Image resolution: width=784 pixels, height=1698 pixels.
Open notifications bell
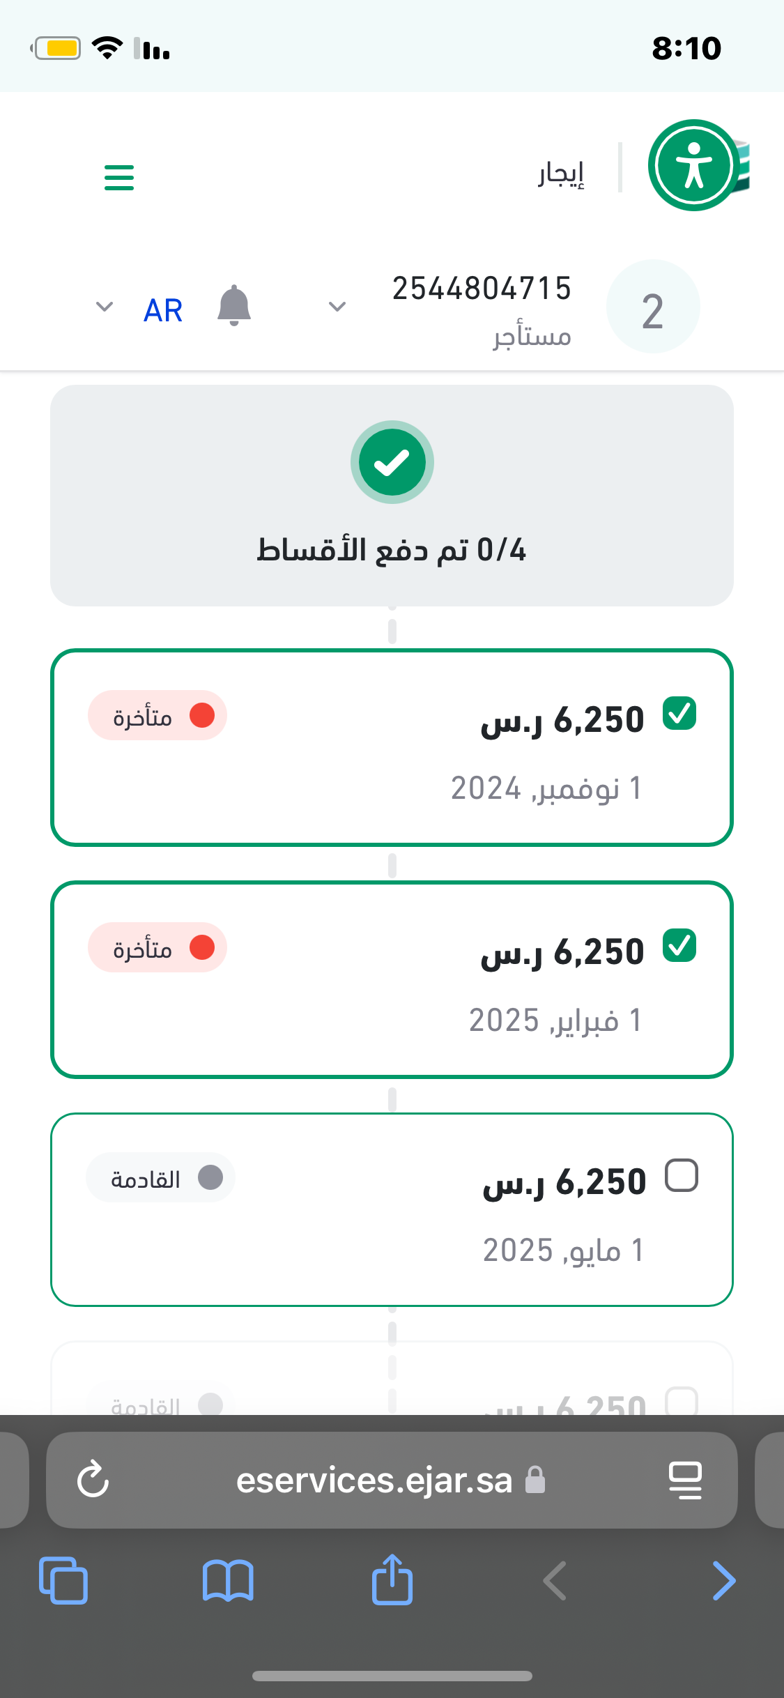click(233, 306)
